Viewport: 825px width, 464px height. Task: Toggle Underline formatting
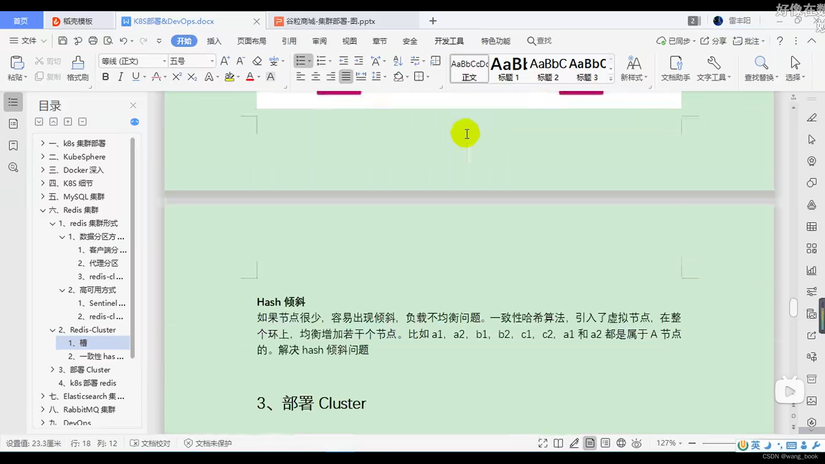click(x=136, y=77)
